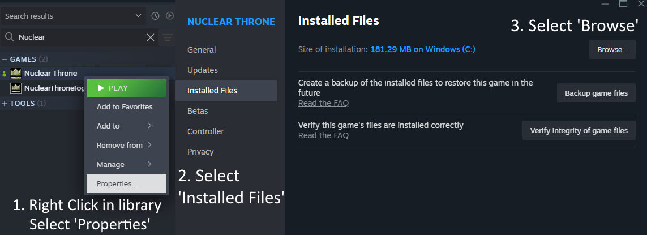Click the 'Browse...' button
Screen dimensions: 647x235
(x=612, y=49)
